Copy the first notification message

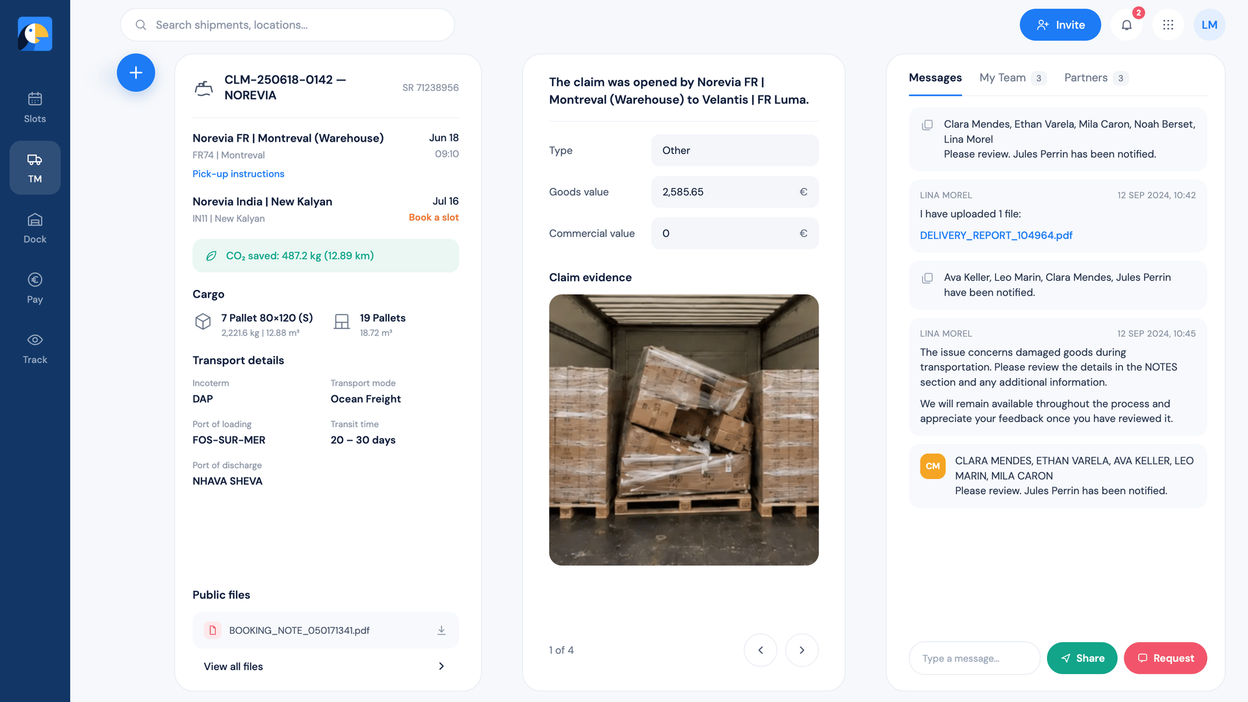[928, 125]
